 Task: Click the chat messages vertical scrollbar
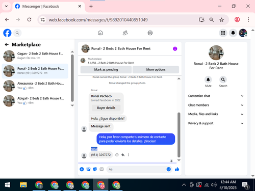(179, 134)
